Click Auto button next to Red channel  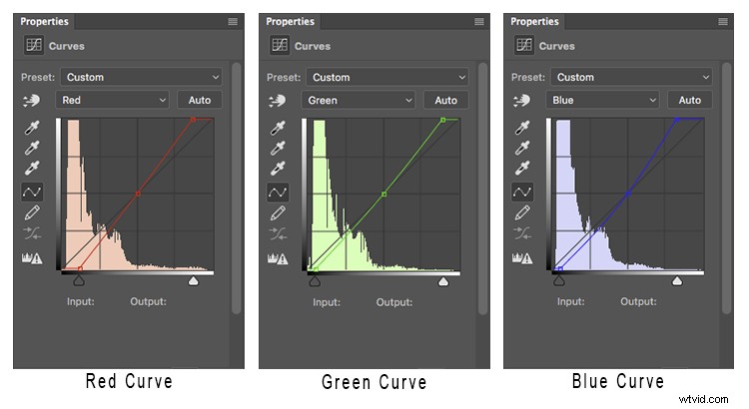200,100
